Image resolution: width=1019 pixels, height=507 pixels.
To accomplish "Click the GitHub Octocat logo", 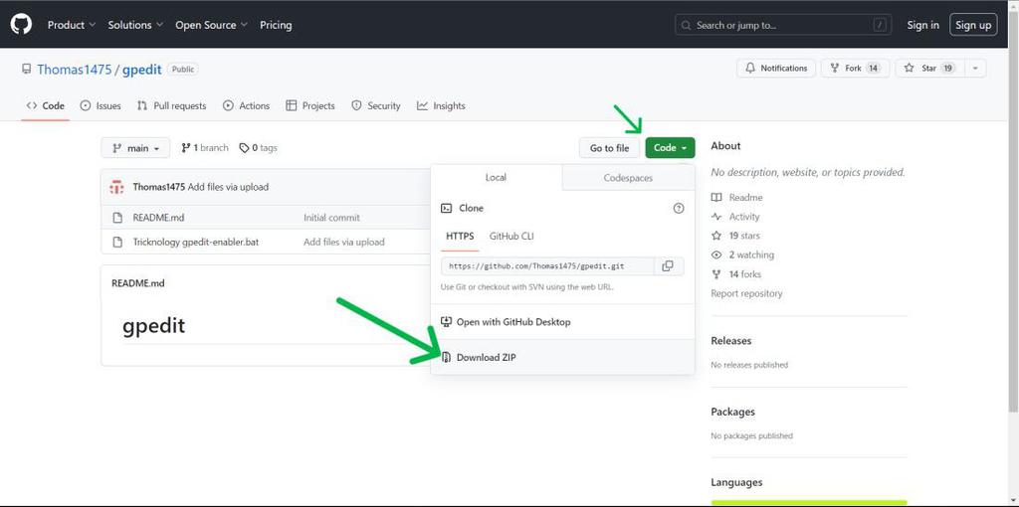I will tap(21, 25).
